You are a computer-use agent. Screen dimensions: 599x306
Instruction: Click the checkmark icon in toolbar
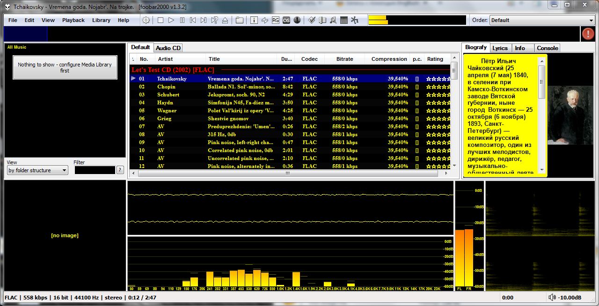point(311,20)
